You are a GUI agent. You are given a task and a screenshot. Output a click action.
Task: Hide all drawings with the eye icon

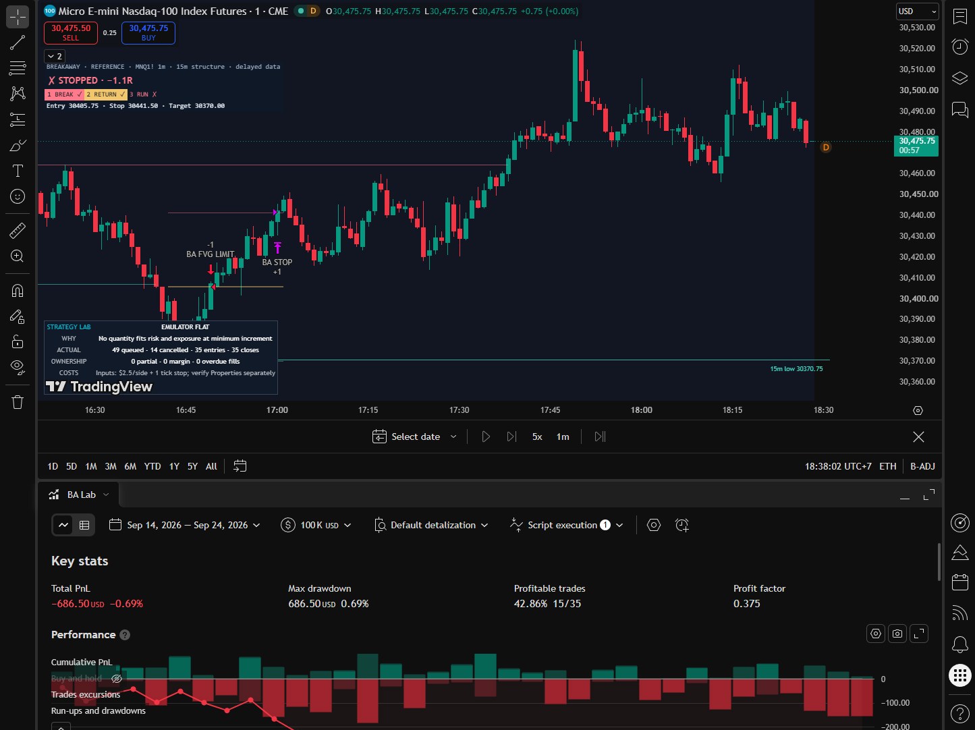coord(18,368)
